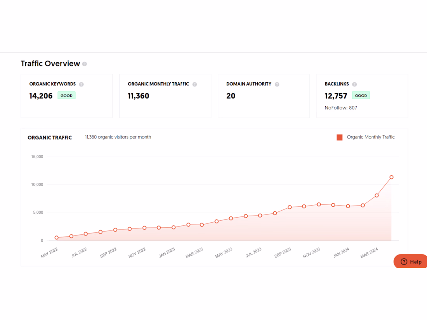Click the GOOD badge next to 12,757
Screen dimensions: 427x320
click(x=361, y=95)
